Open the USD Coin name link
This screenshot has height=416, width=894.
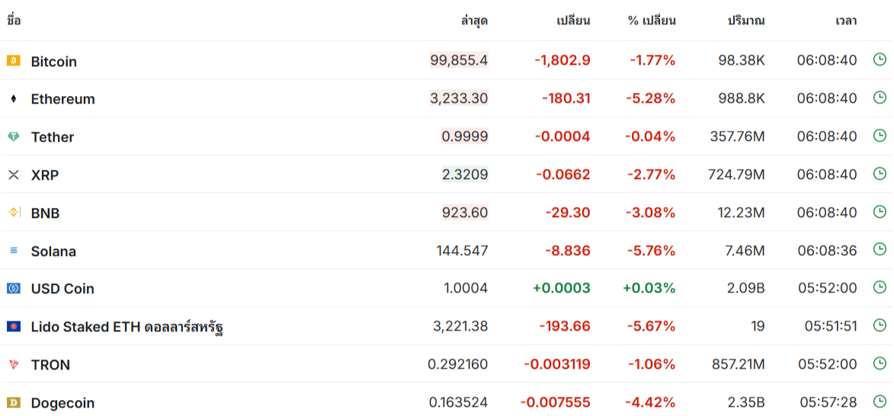pyautogui.click(x=62, y=289)
